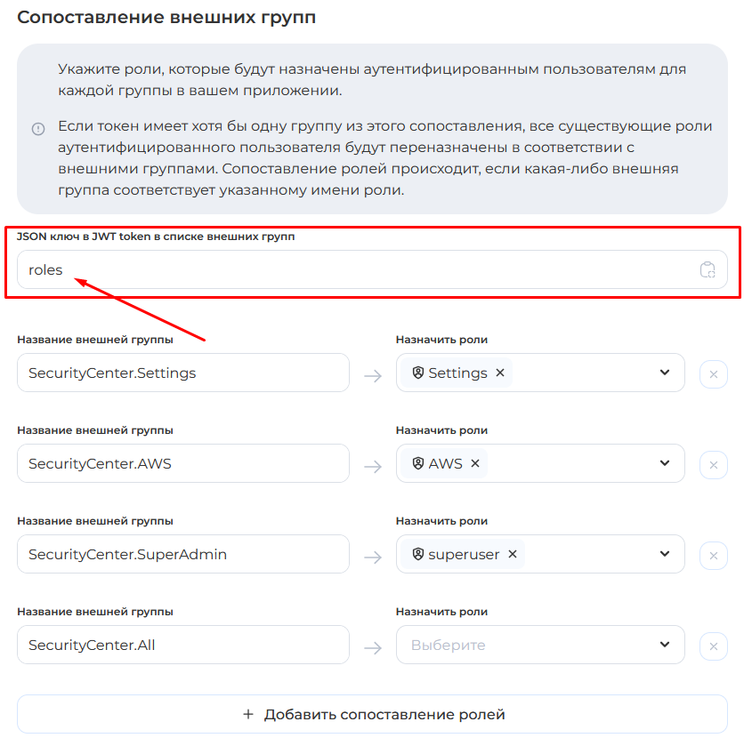The height and width of the screenshot is (746, 752).
Task: Expand roles dropdown for SecurityCenter.SuperAdmin
Action: pyautogui.click(x=665, y=555)
